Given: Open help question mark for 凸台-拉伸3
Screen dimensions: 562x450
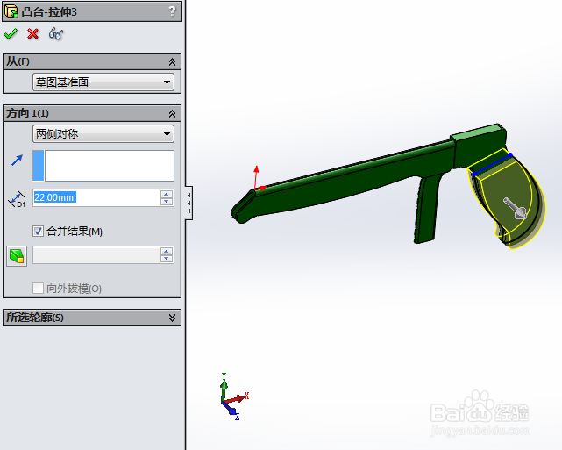Looking at the screenshot, I should point(172,11).
